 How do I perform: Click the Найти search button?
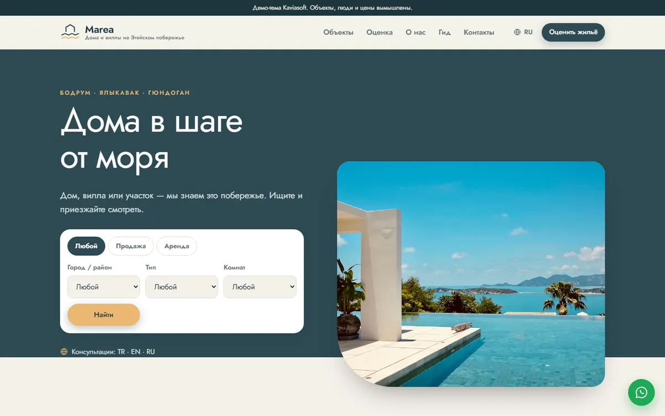pos(104,314)
